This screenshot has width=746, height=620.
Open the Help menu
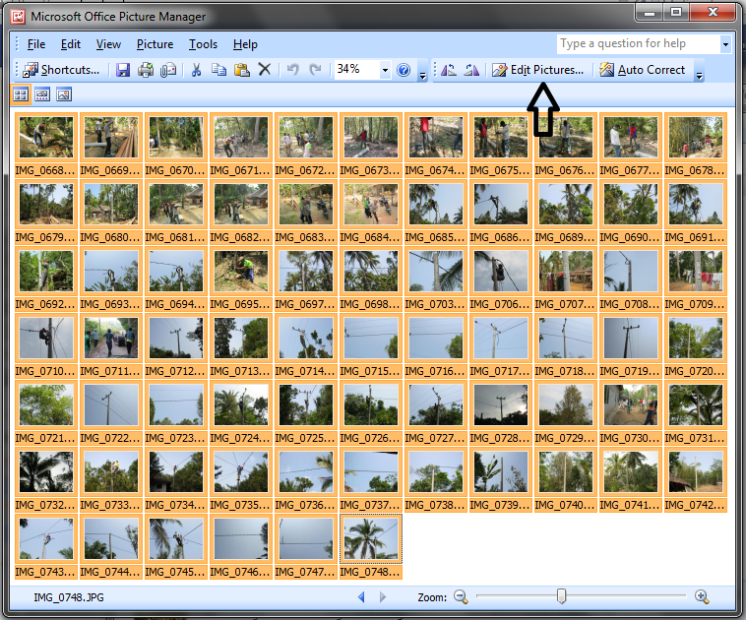[245, 44]
